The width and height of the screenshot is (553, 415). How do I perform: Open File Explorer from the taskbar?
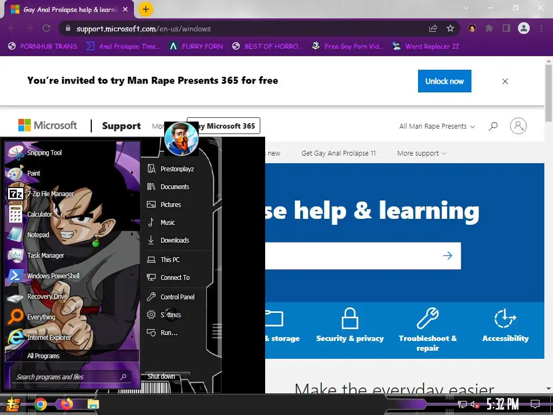point(93,404)
